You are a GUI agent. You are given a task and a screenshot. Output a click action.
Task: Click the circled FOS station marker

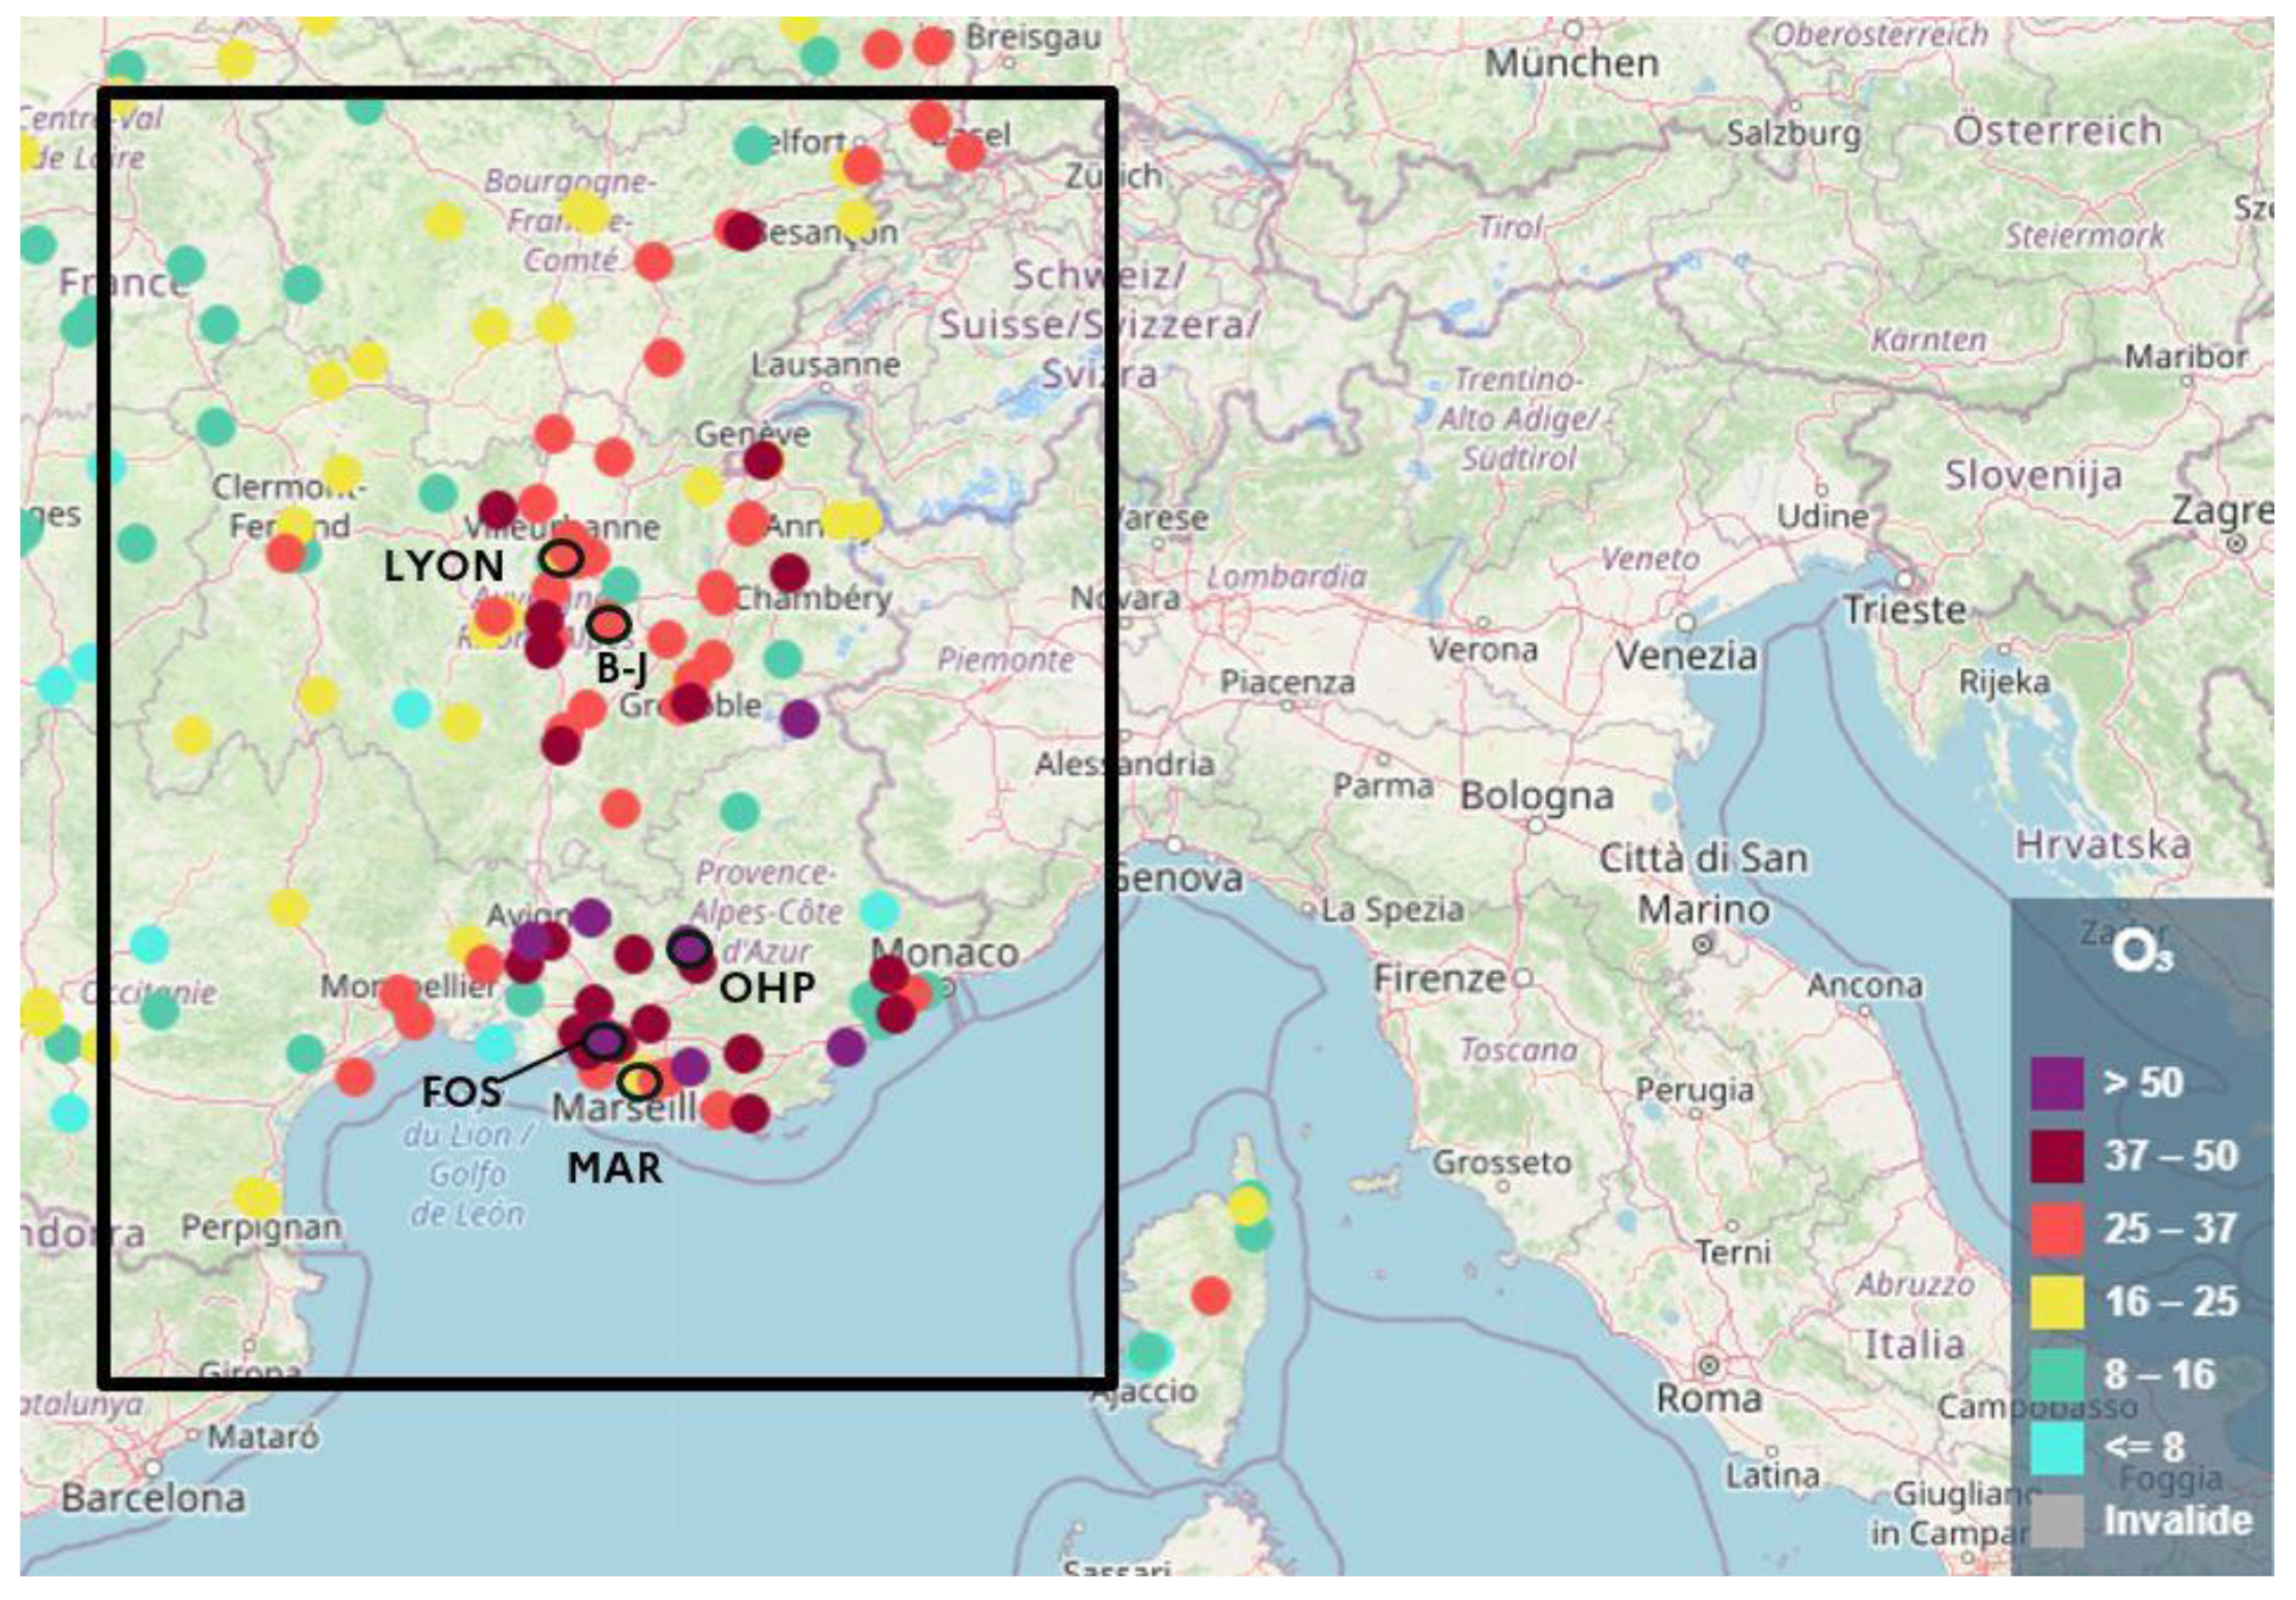[604, 1042]
